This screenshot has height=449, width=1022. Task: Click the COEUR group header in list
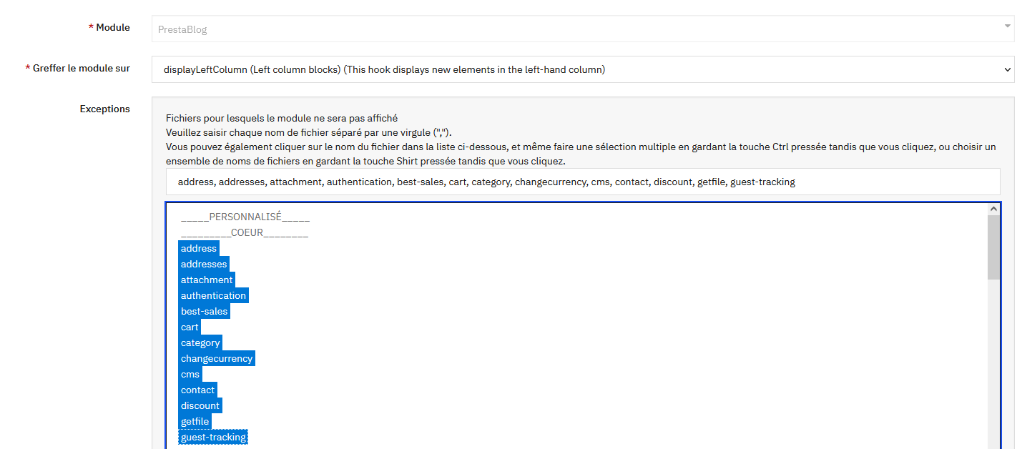point(245,233)
